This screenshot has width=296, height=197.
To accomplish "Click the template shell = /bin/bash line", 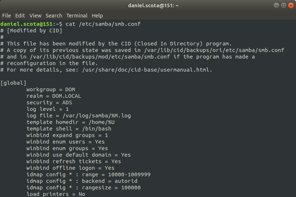I will 69,129.
